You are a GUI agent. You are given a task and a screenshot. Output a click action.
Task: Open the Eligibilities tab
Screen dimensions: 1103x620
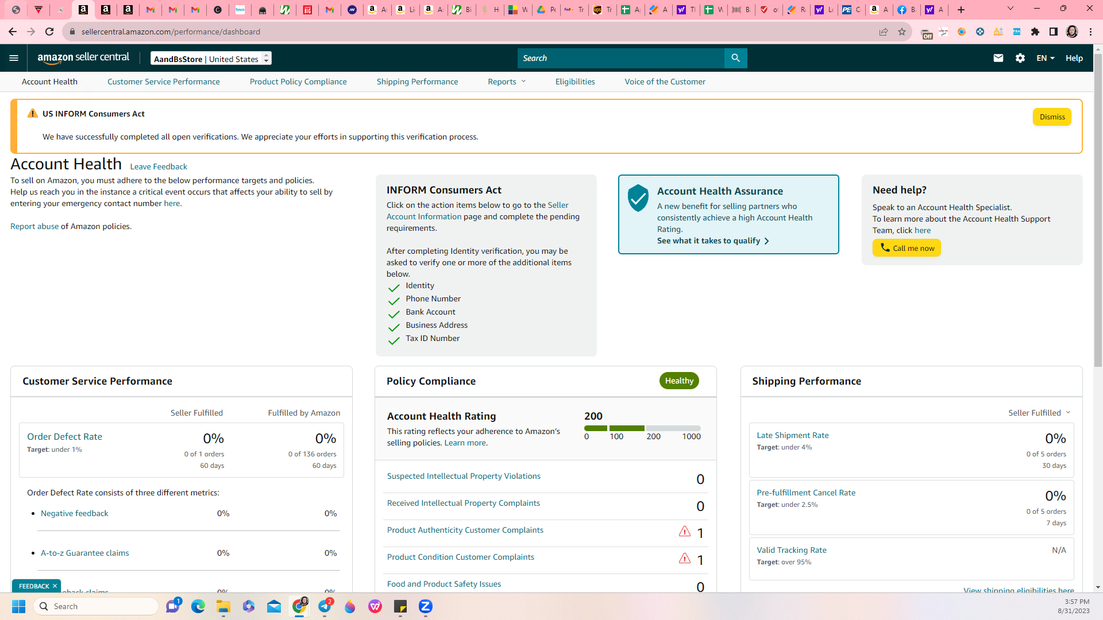pos(575,82)
